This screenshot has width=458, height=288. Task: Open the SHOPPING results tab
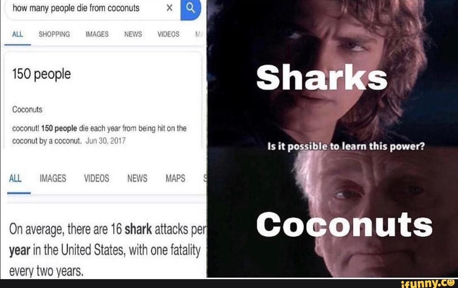tap(54, 34)
